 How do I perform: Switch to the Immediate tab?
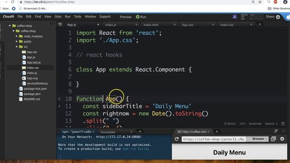(108, 132)
